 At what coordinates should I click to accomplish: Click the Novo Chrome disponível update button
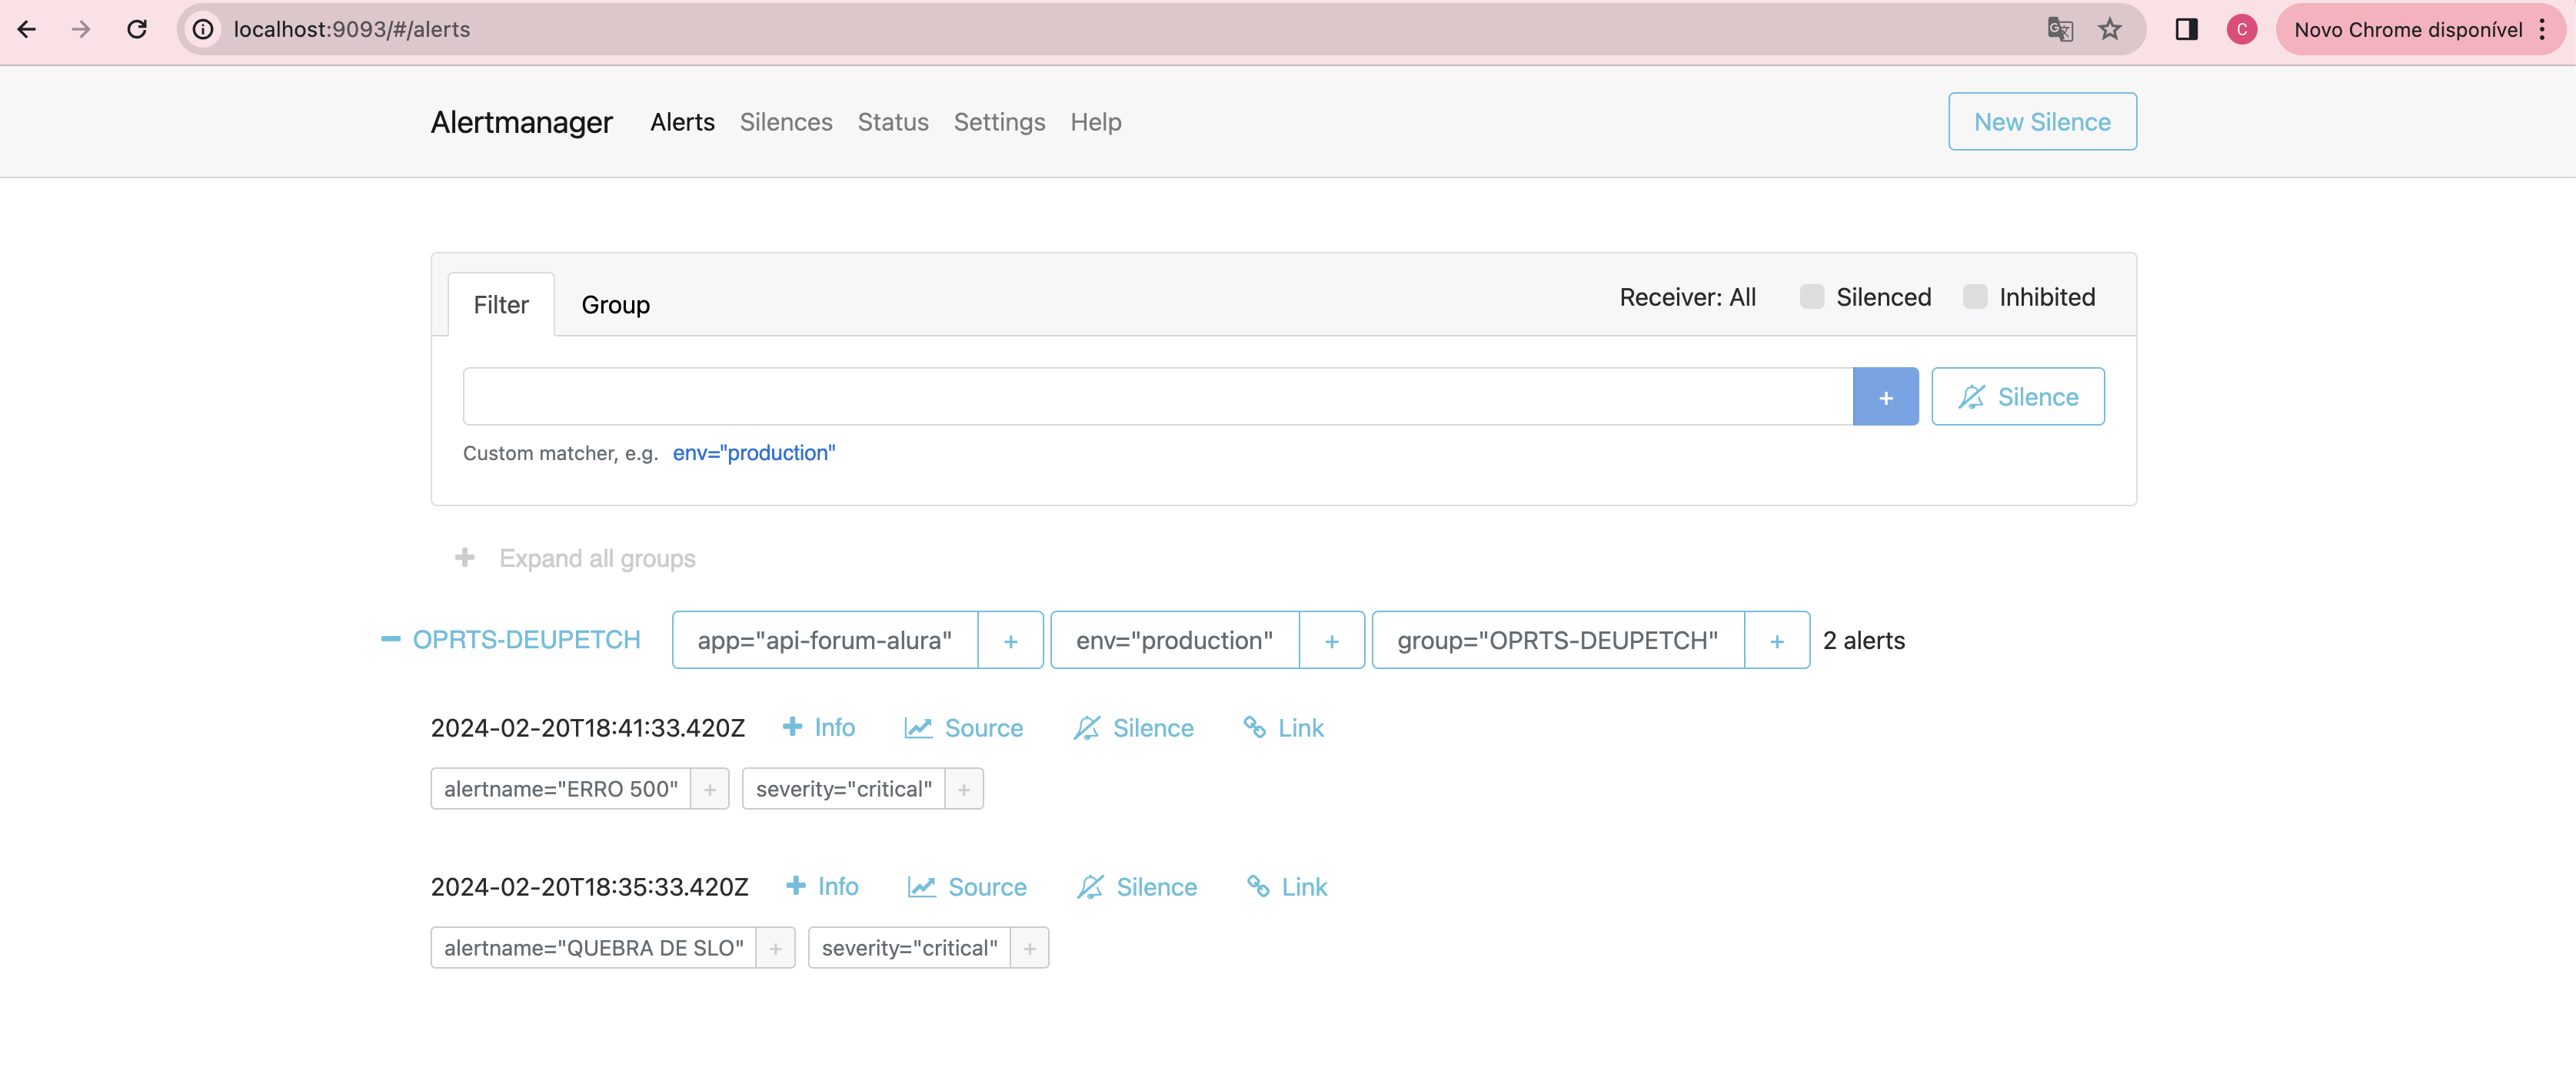pyautogui.click(x=2408, y=29)
